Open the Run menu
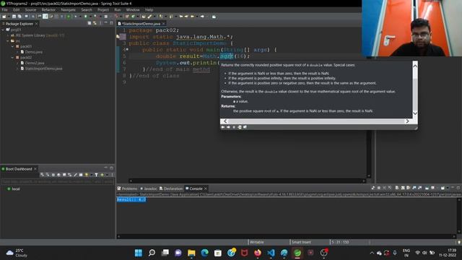This screenshot has height=260, width=462. [x=118, y=9]
